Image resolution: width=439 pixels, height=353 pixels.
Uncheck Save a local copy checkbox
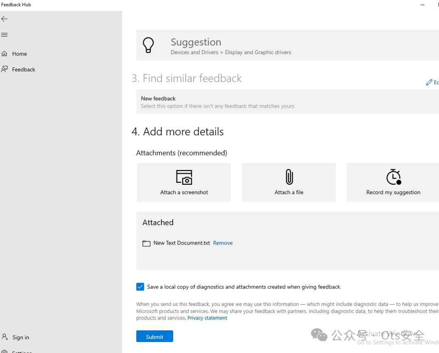pyautogui.click(x=140, y=287)
